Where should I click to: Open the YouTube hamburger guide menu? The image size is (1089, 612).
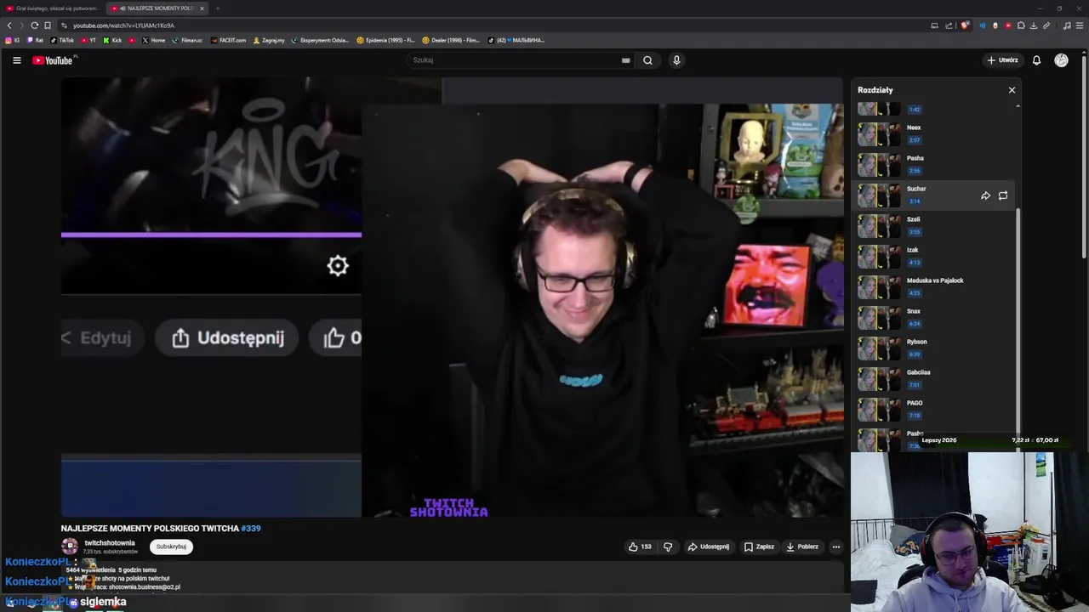[x=16, y=60]
